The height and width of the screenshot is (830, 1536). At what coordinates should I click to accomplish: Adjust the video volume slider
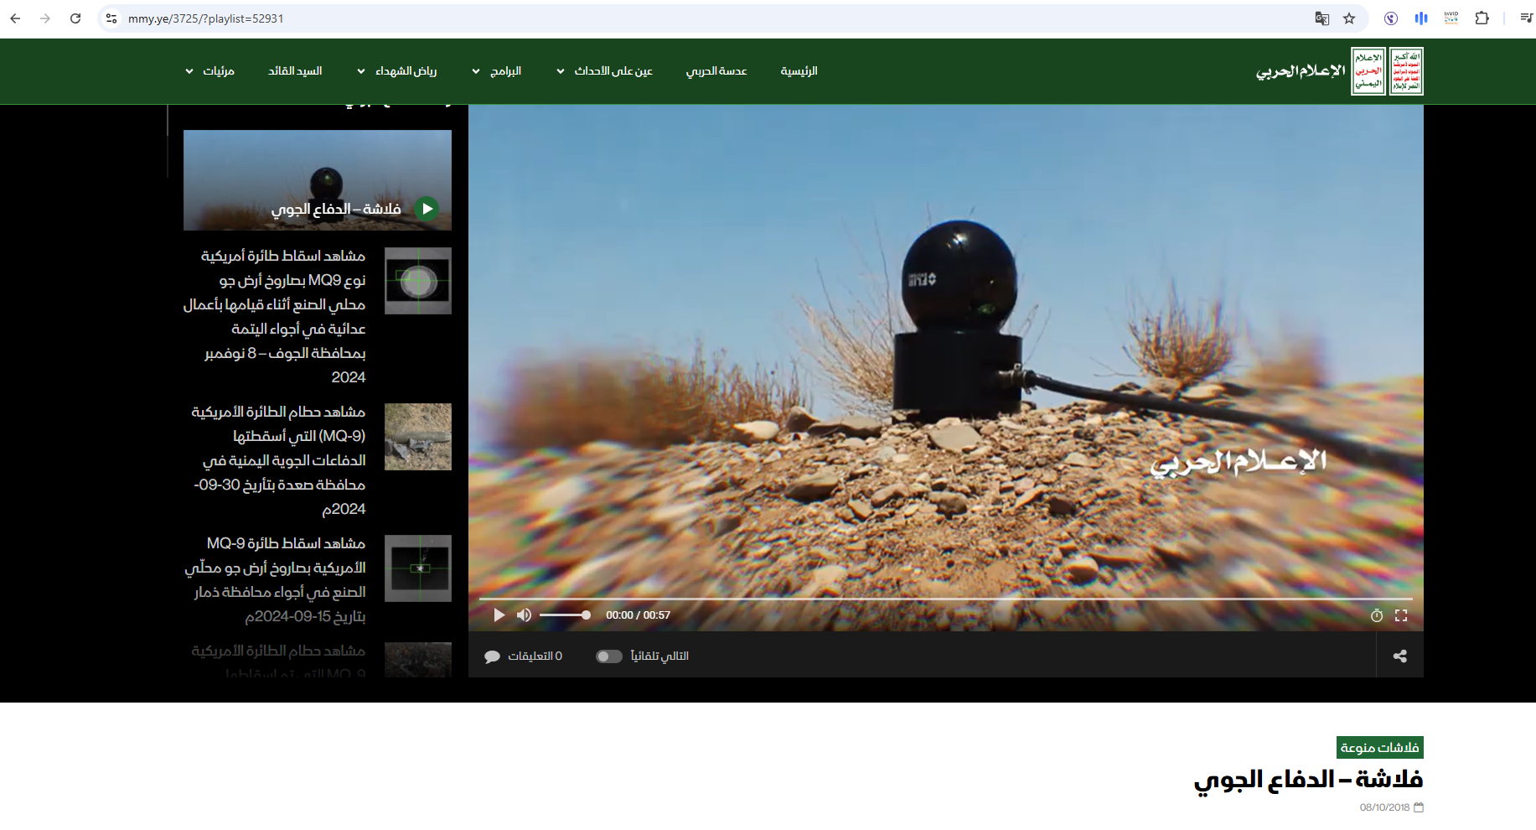pos(564,615)
